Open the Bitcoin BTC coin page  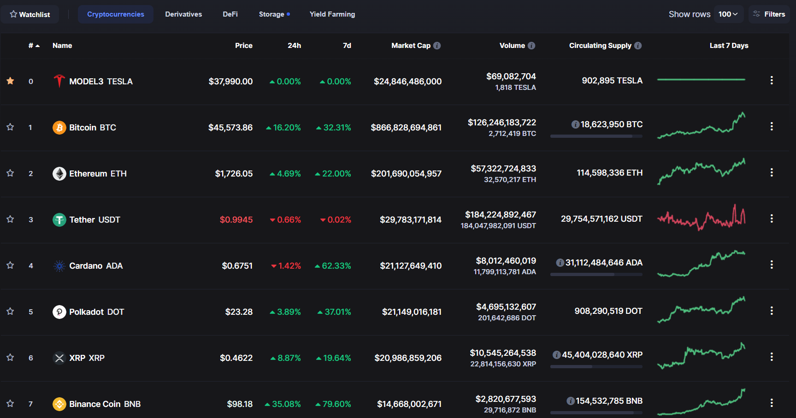(93, 127)
